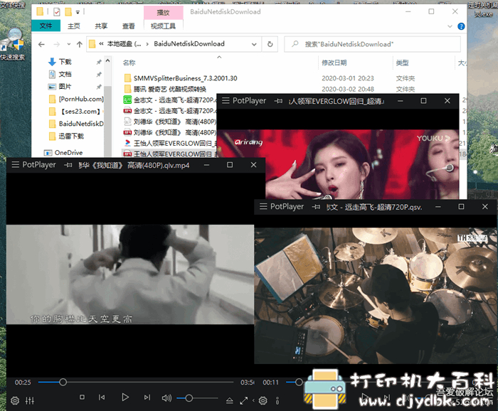Open equalizer control panel in PotPlayer
This screenshot has height=411, width=498.
click(x=30, y=400)
